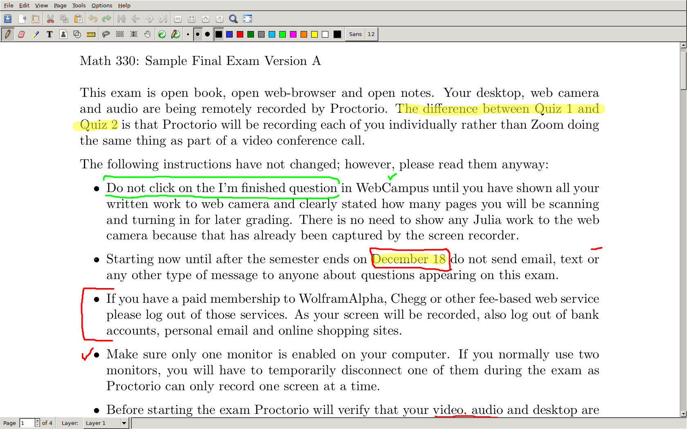Select the Highlighter tool
Image resolution: width=687 pixels, height=429 pixels.
pos(36,34)
